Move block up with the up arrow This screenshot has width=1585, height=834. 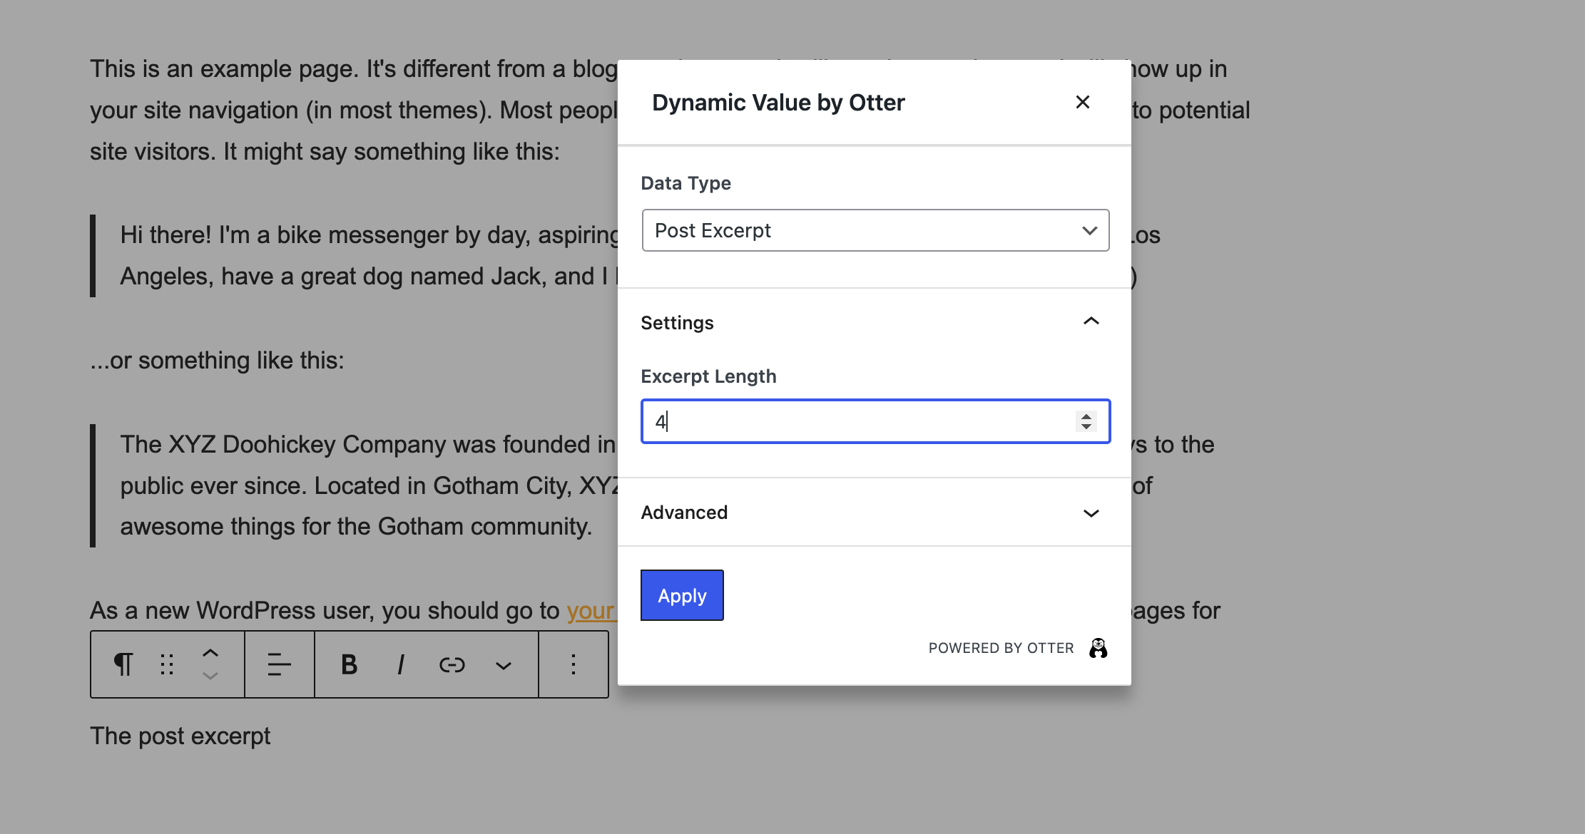click(x=210, y=652)
